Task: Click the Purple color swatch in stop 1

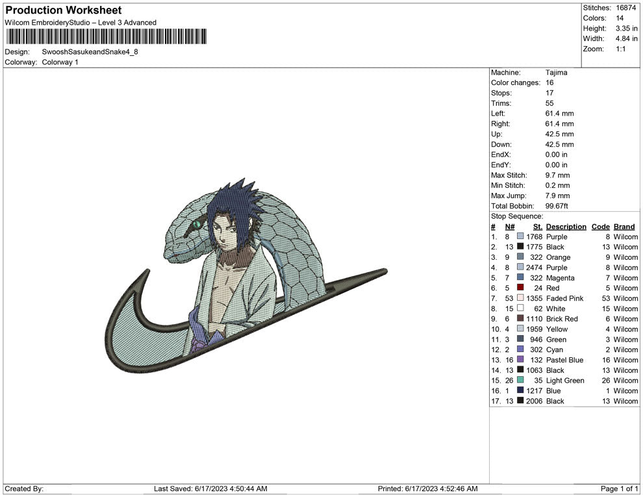Action: [520, 236]
